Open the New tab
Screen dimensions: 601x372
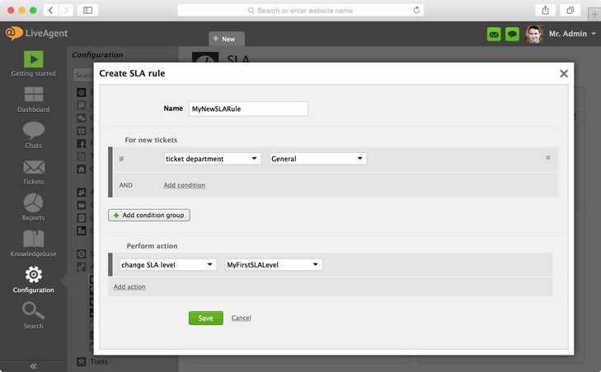click(x=226, y=39)
